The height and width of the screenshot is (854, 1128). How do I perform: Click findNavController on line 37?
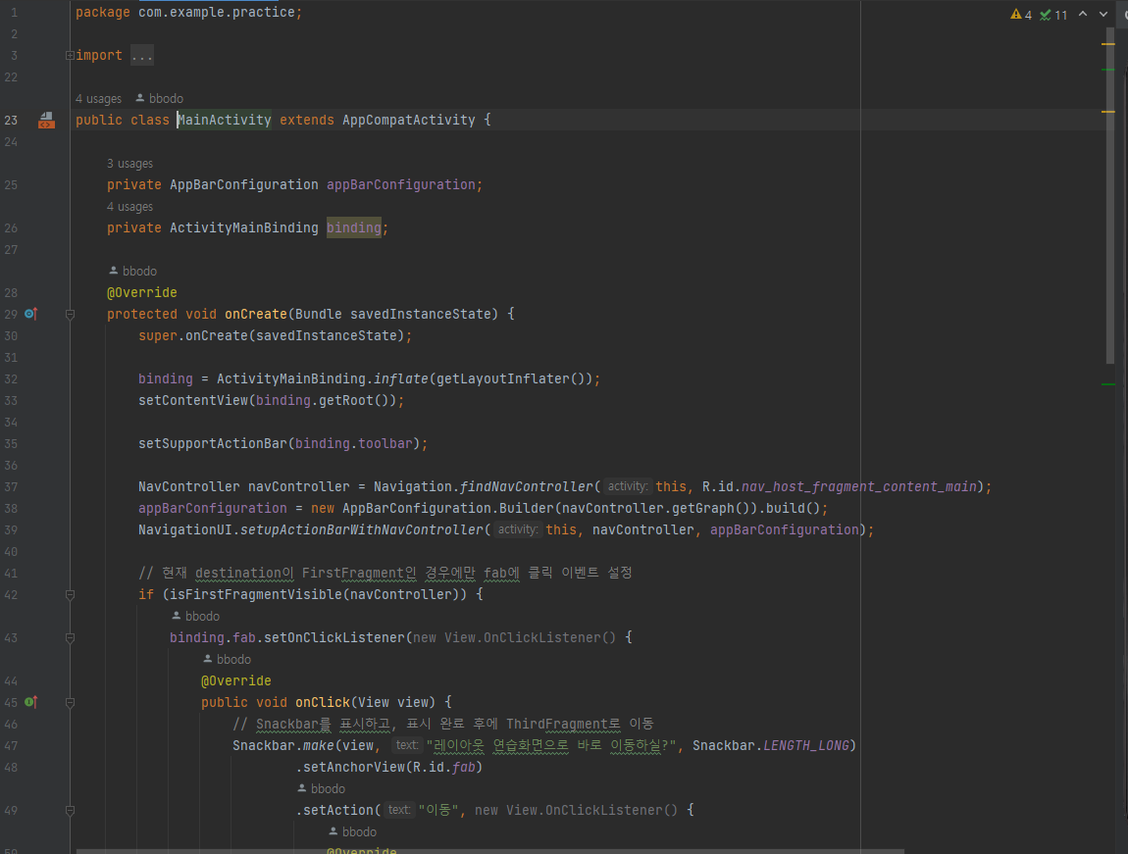pos(527,486)
